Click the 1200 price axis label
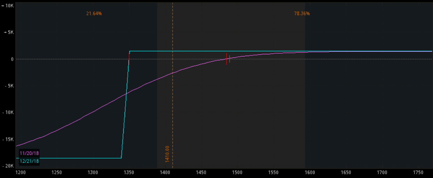 (x=21, y=172)
